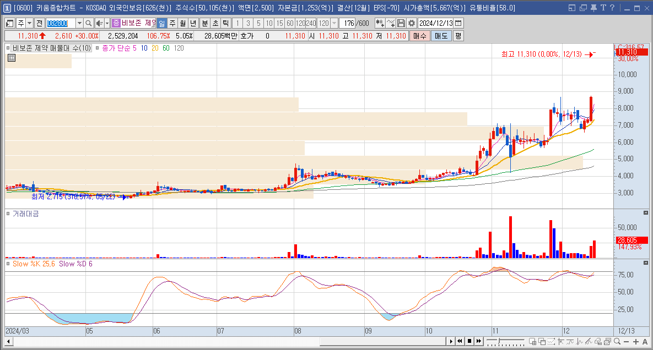This screenshot has width=653, height=350.
Task: Select the 틱 tick chart period
Action: point(226,23)
